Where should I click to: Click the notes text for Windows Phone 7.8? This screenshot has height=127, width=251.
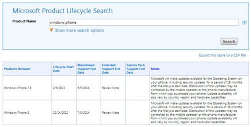(197, 88)
